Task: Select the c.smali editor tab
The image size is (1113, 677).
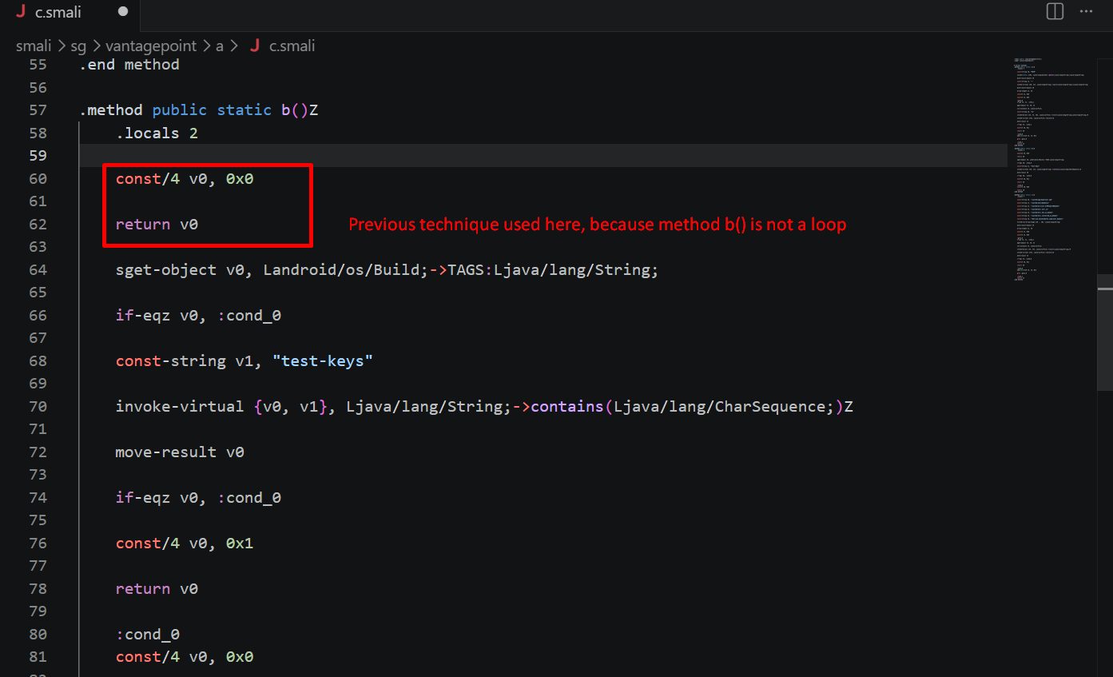Action: [x=72, y=12]
